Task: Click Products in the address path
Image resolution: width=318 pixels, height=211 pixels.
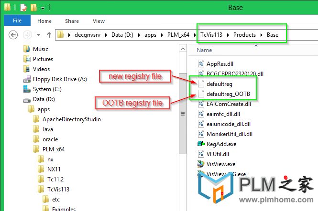Action: (x=244, y=35)
